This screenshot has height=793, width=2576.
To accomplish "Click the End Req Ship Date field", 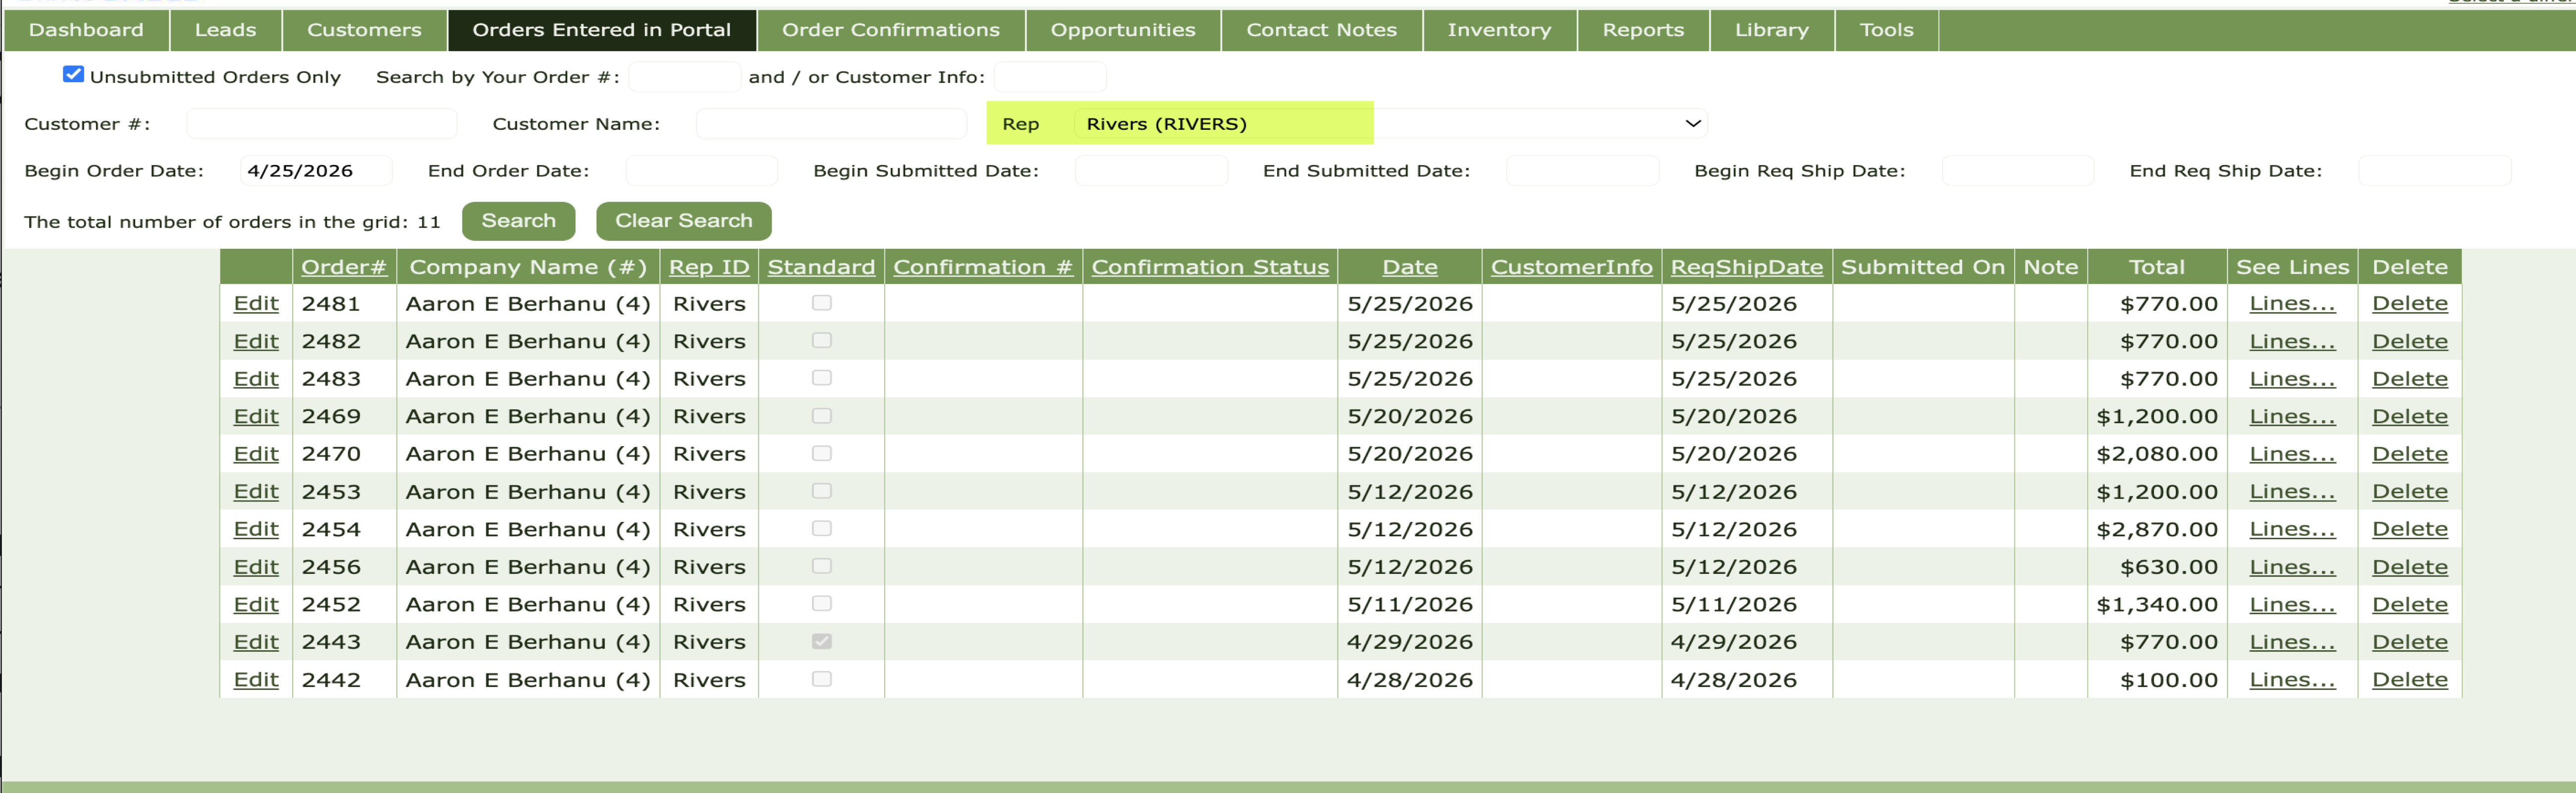I will [x=2434, y=171].
